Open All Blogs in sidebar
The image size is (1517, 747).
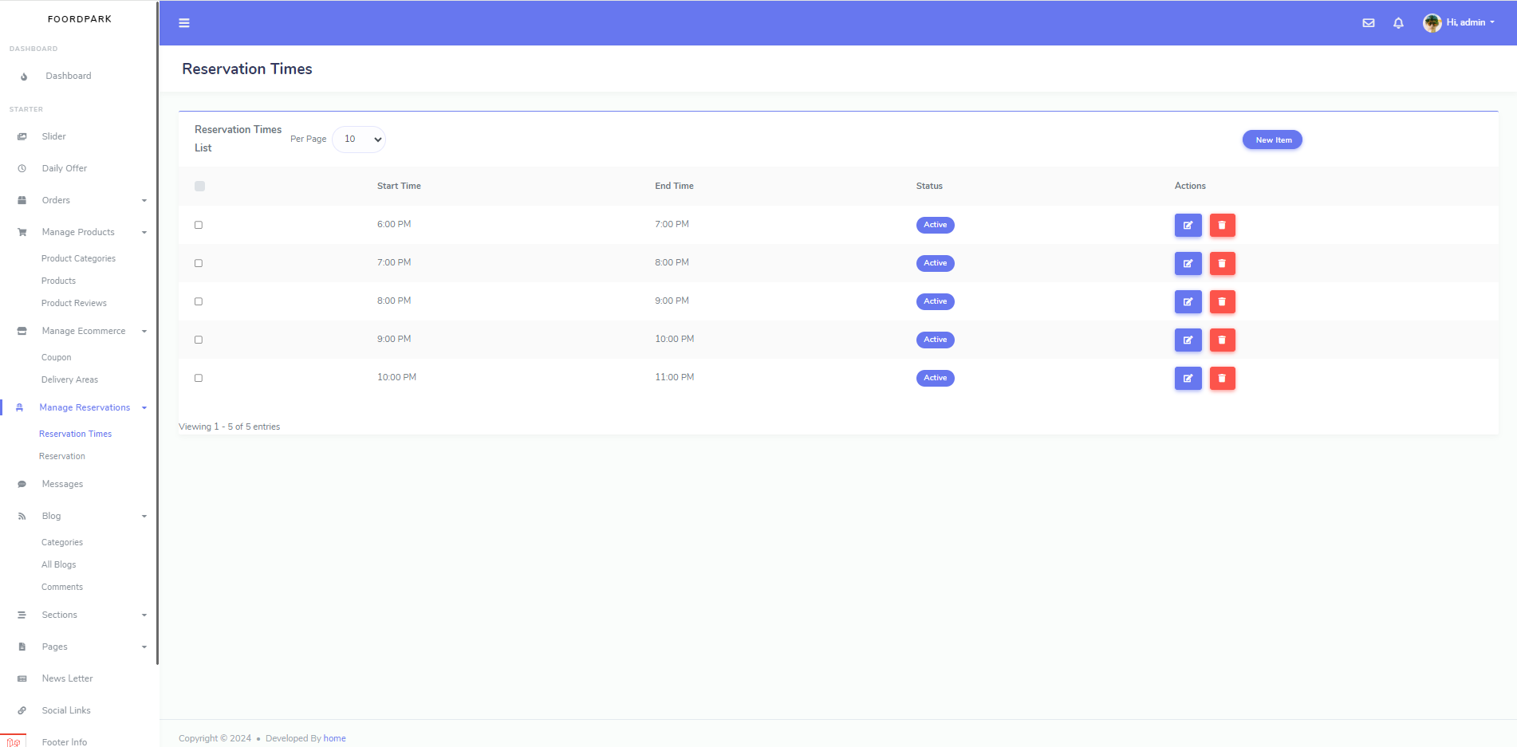coord(59,564)
